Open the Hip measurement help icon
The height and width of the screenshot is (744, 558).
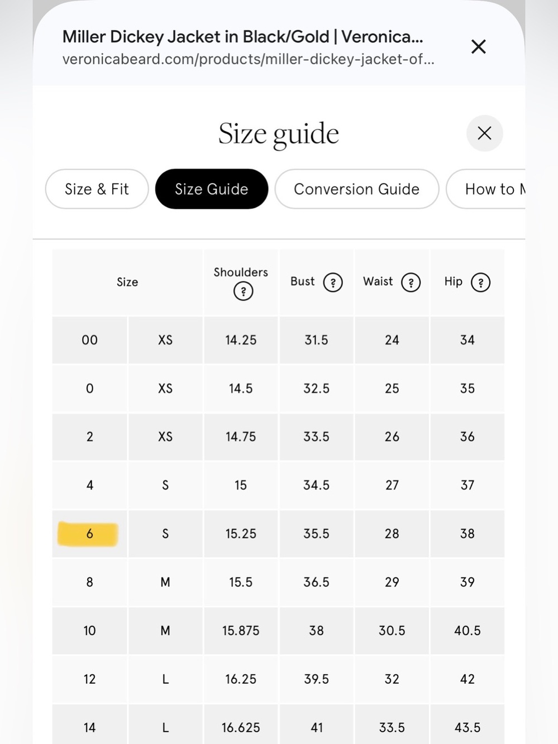[x=480, y=282]
